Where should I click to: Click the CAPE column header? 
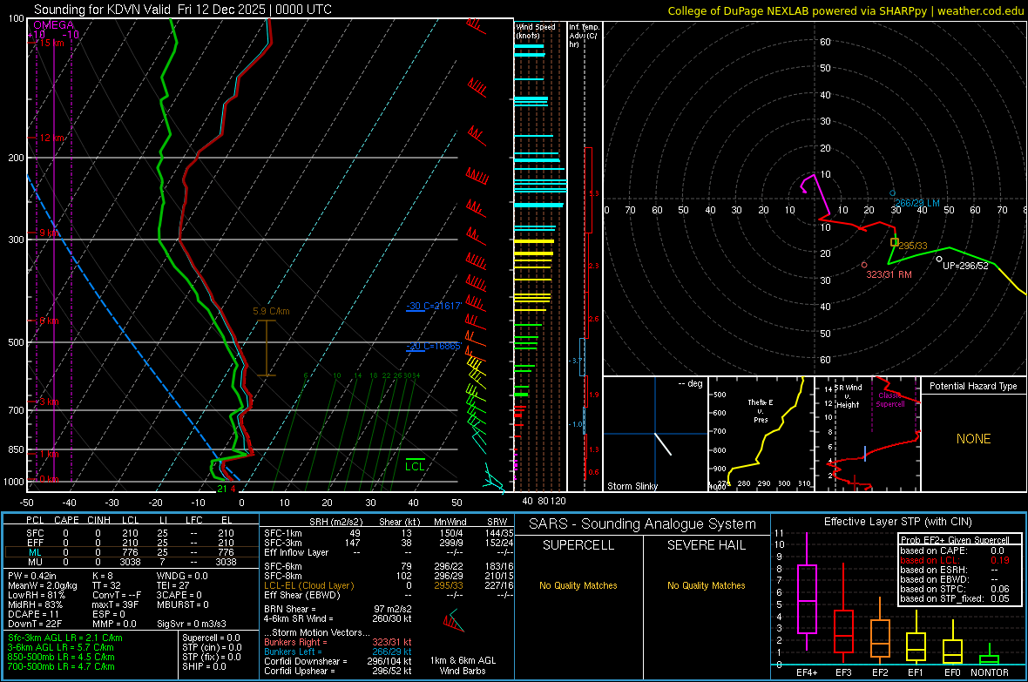(x=66, y=520)
